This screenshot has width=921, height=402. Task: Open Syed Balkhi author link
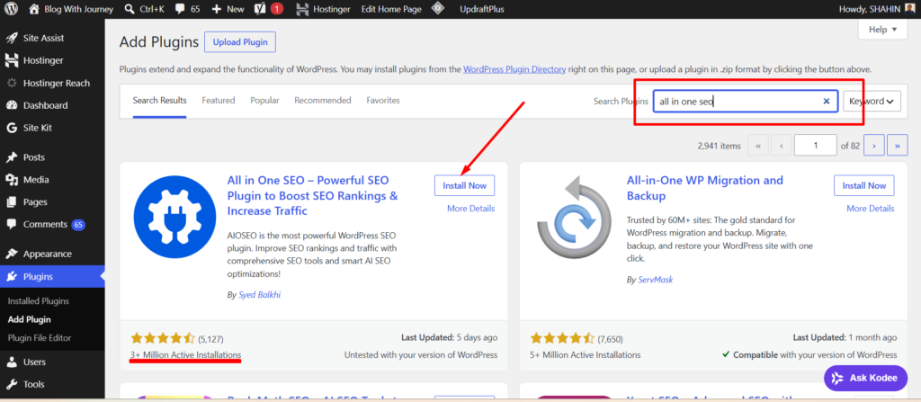tap(260, 295)
